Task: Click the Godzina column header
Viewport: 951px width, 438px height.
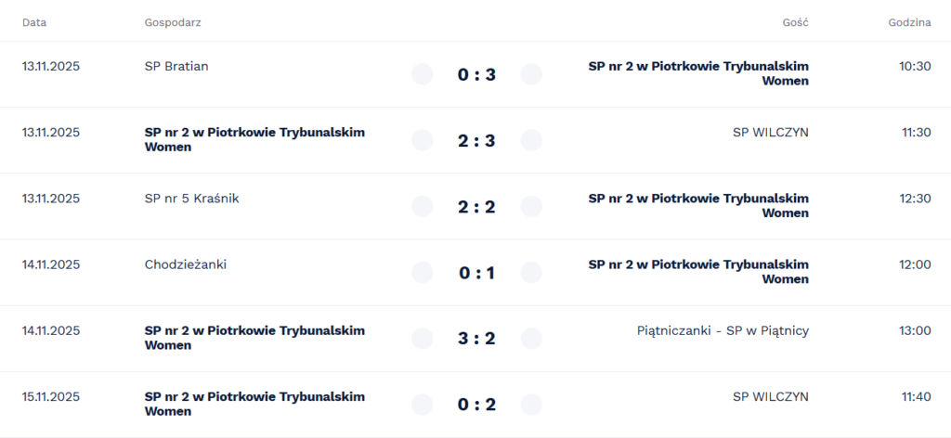Action: tap(909, 22)
